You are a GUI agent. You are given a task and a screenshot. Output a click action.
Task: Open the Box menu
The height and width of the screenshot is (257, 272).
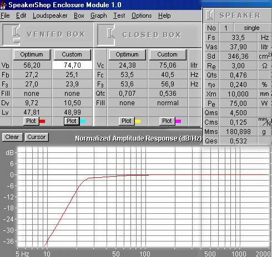[x=79, y=16]
